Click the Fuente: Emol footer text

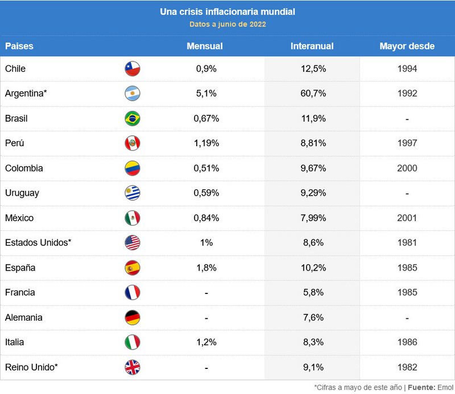pos(431,387)
